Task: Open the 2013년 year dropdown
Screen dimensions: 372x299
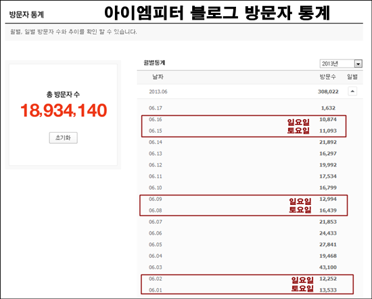Action: (x=341, y=64)
